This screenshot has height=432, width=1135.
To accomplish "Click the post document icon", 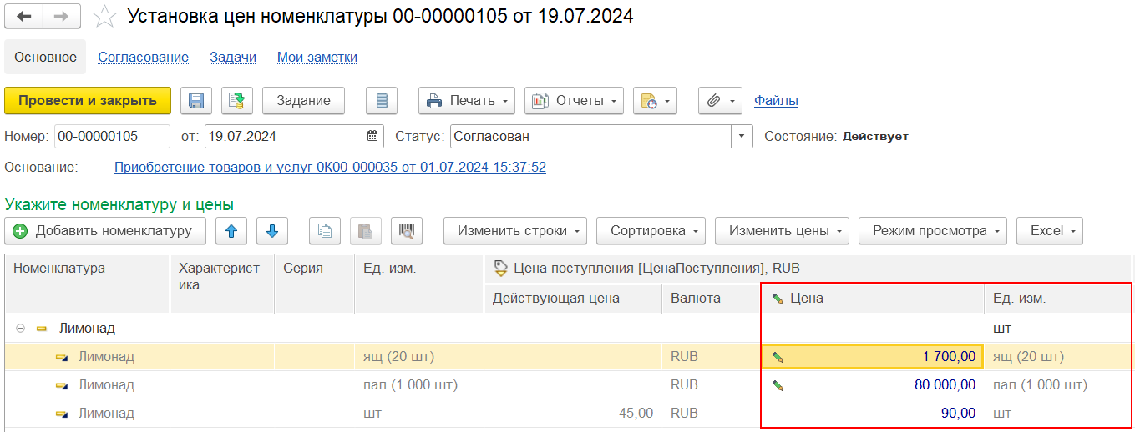I will pyautogui.click(x=237, y=101).
